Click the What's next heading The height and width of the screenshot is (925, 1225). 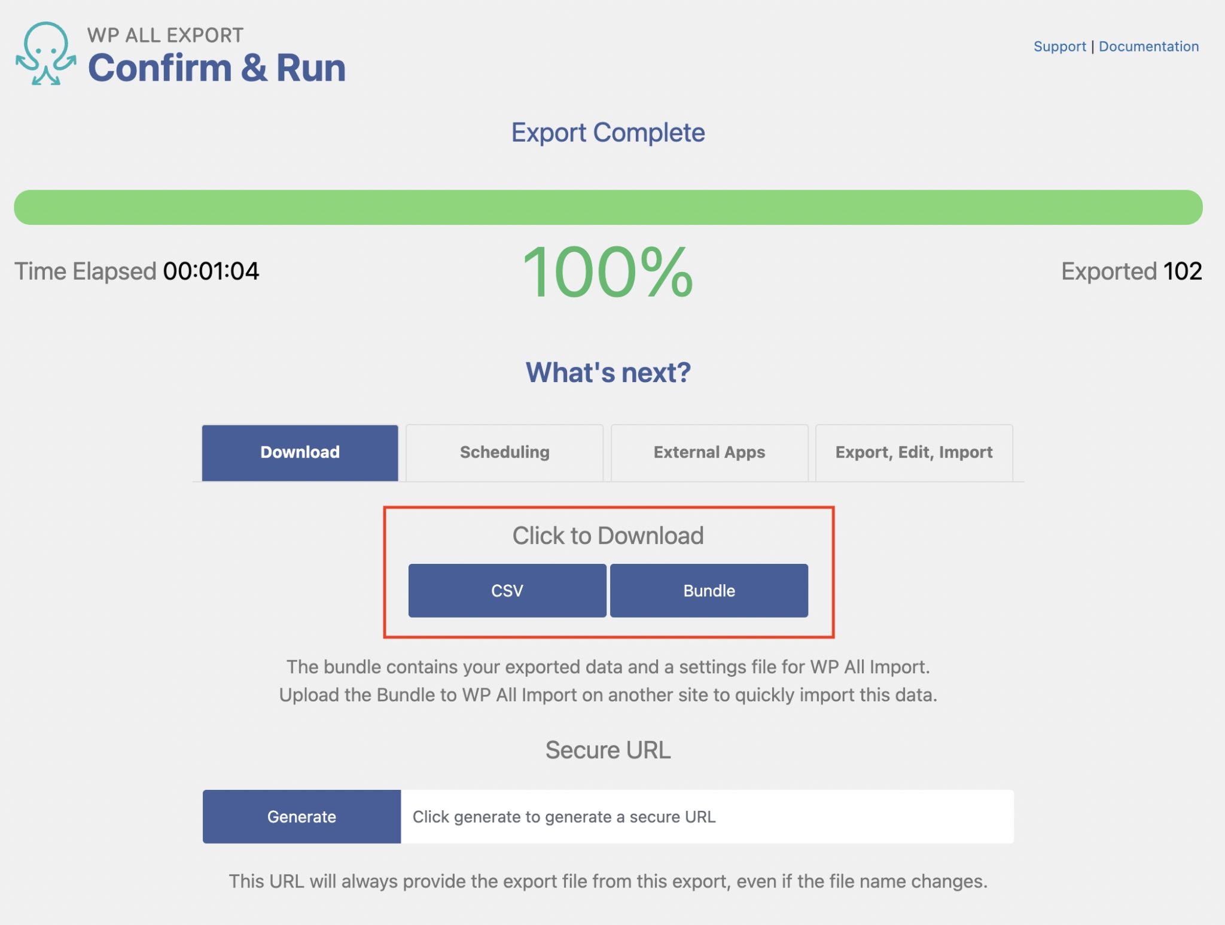coord(608,372)
